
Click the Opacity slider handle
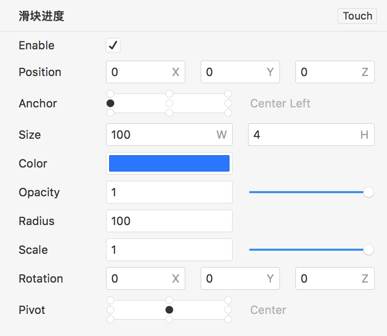[368, 192]
